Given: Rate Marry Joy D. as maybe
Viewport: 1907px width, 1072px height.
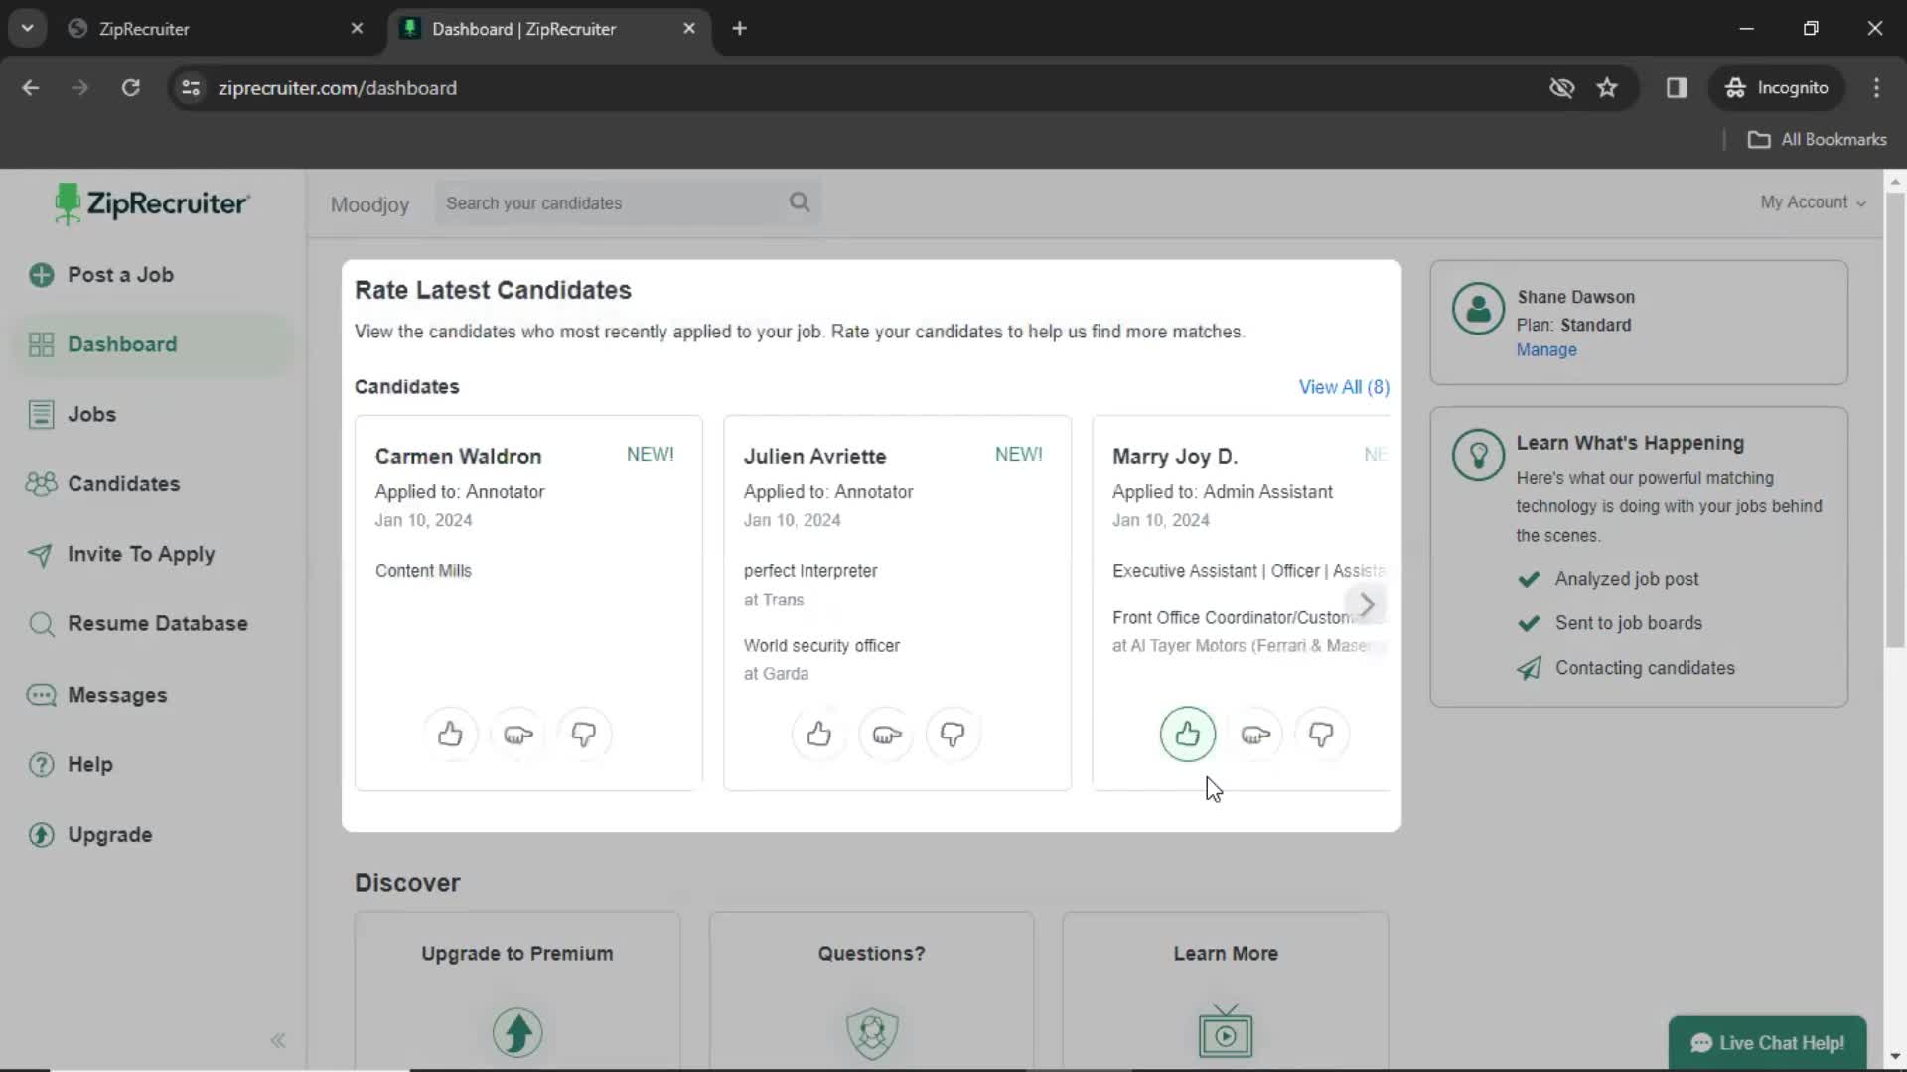Looking at the screenshot, I should point(1255,735).
